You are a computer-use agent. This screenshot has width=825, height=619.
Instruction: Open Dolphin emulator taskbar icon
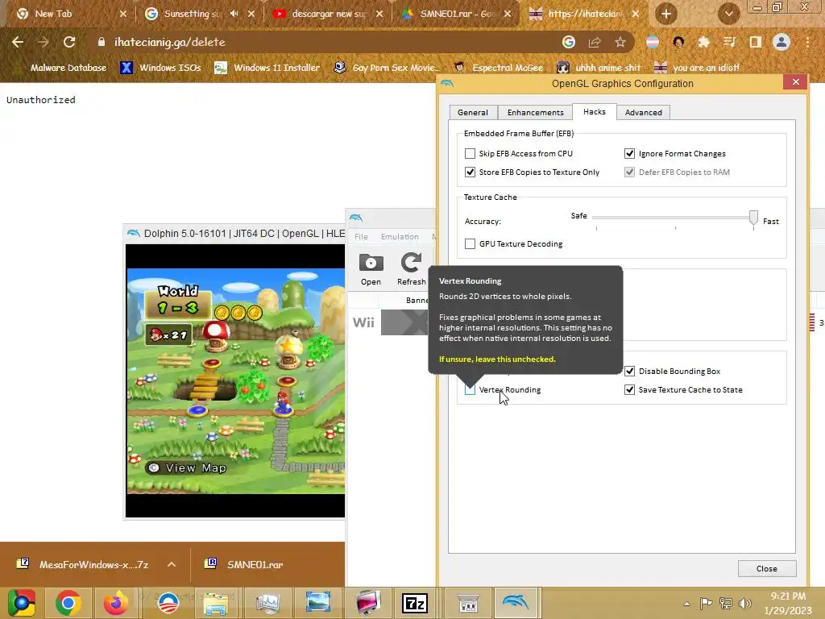516,603
